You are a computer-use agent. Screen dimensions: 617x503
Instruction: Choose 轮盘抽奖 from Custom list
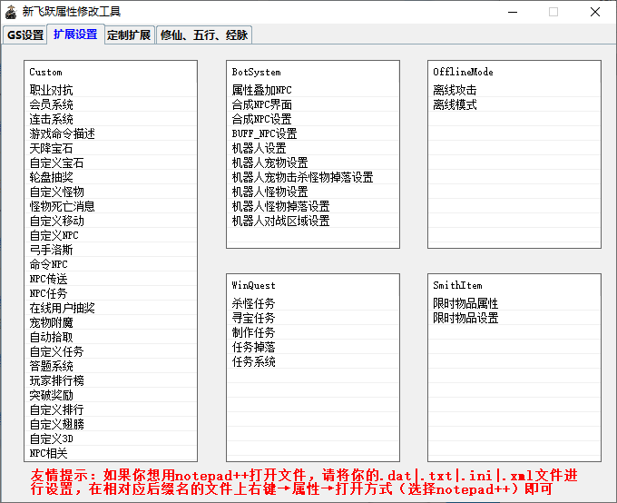[52, 177]
